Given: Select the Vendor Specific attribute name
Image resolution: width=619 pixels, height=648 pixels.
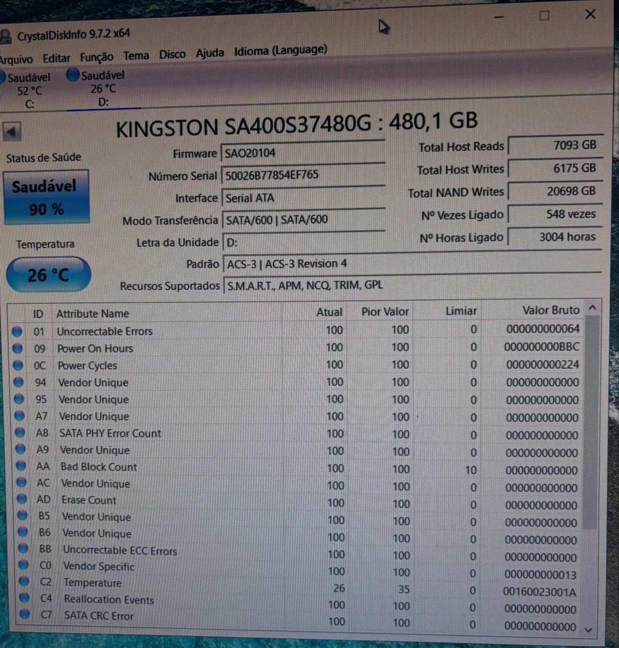Looking at the screenshot, I should click(x=99, y=566).
